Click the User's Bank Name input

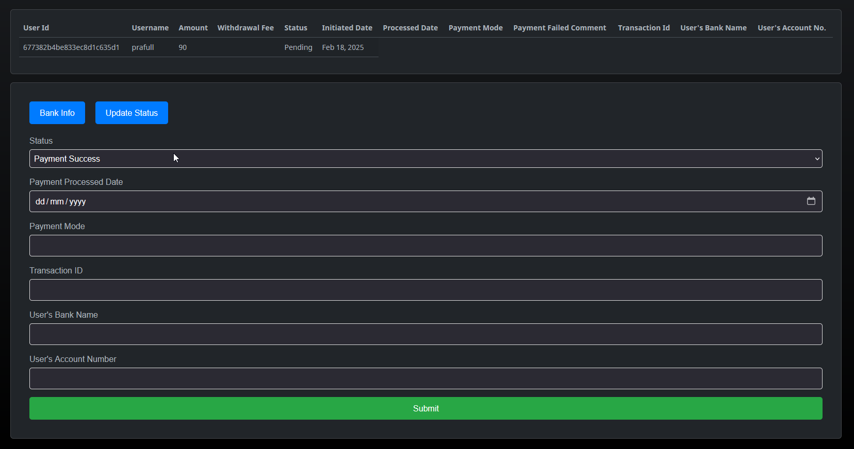pos(425,334)
